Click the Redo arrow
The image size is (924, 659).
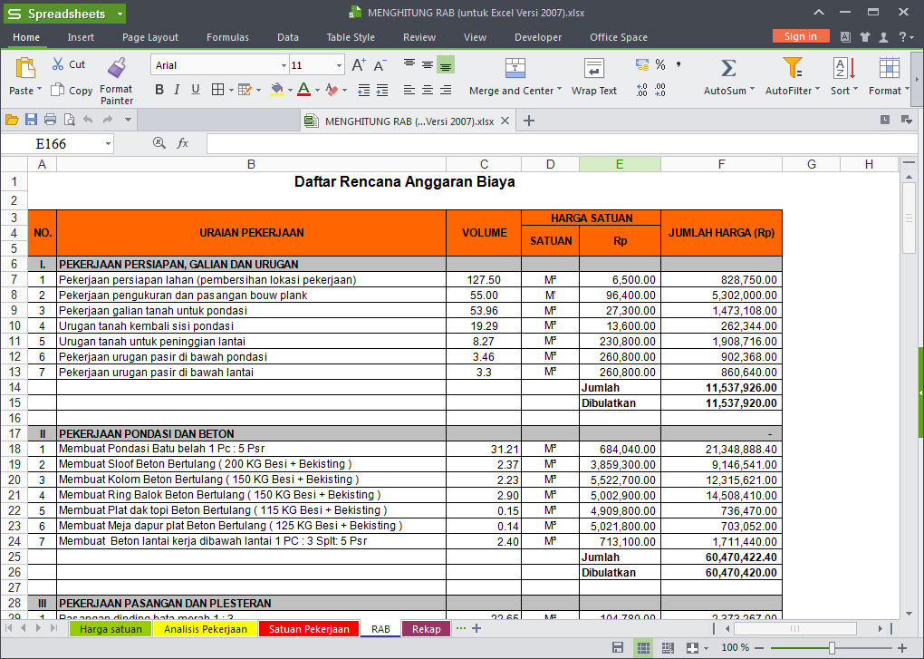point(107,121)
